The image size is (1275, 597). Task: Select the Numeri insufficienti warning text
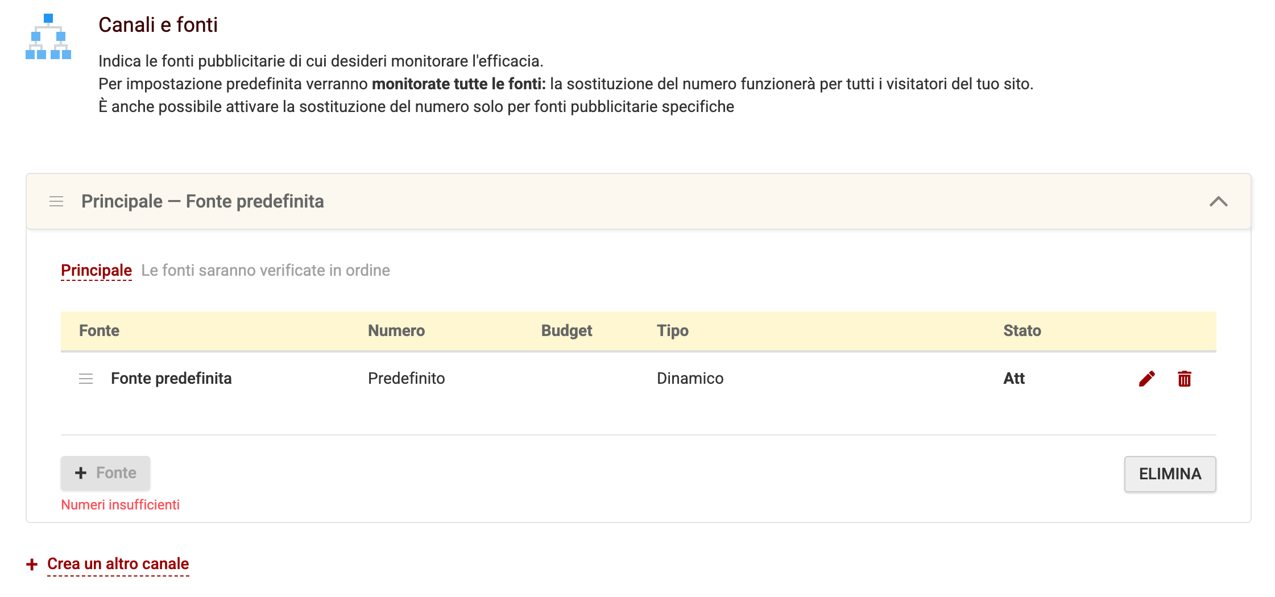pos(120,504)
